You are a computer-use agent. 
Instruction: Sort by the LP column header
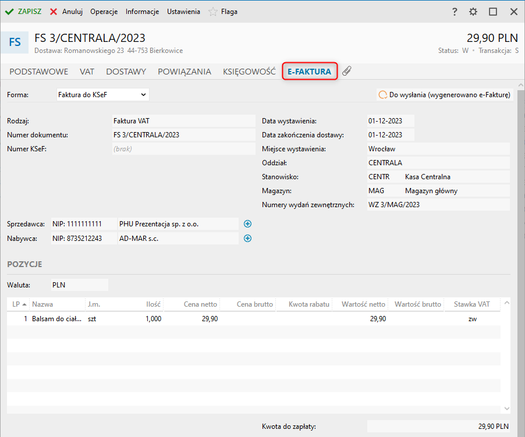(19, 304)
